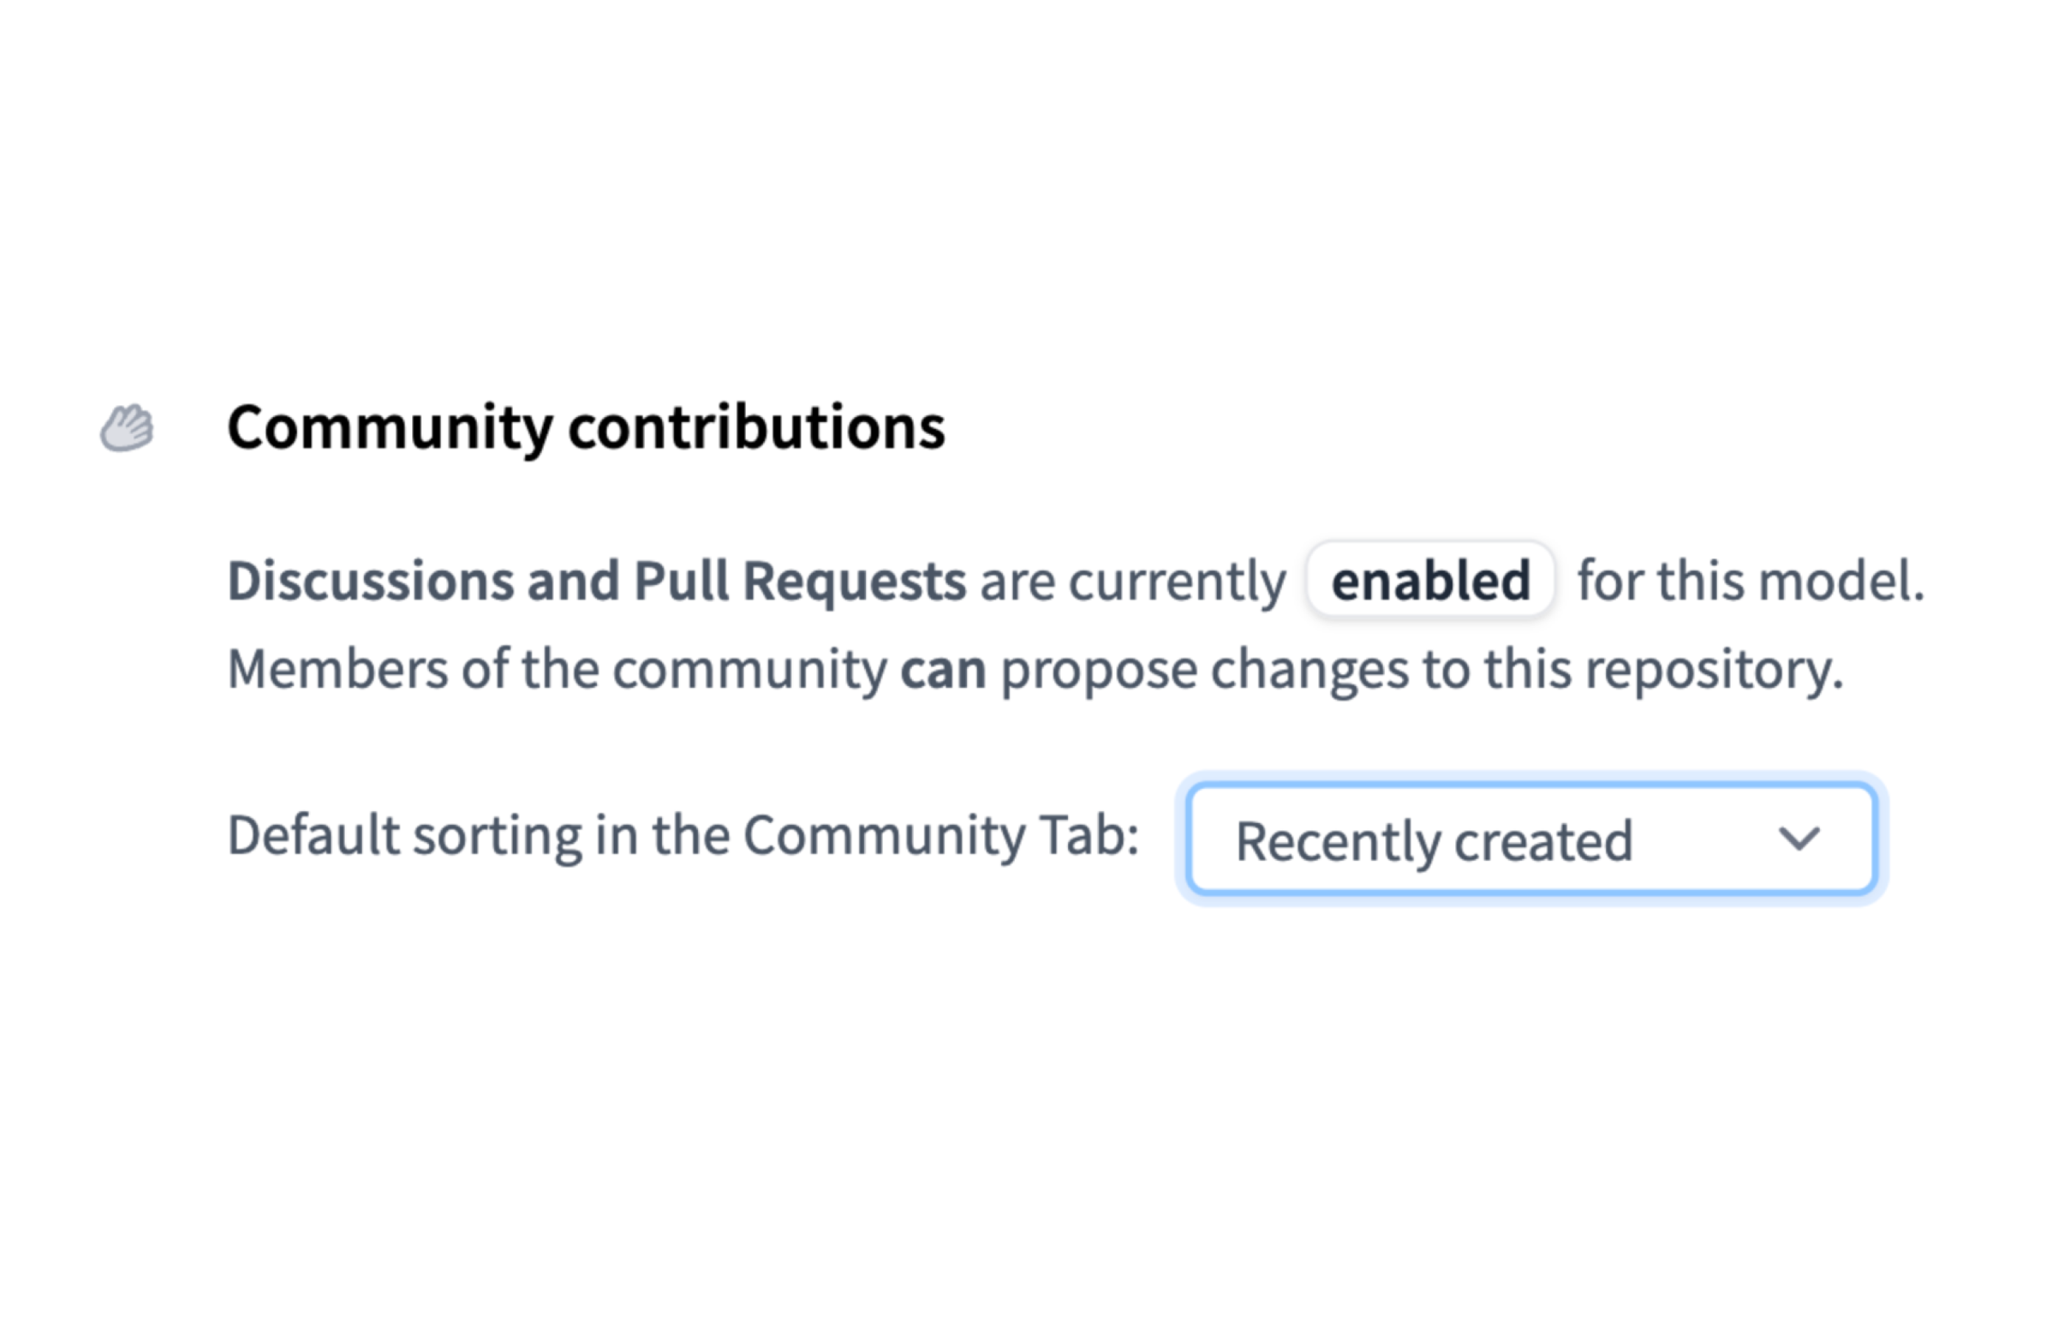Viewport: 2064px width, 1326px height.
Task: Click the word Members in description
Action: (337, 670)
